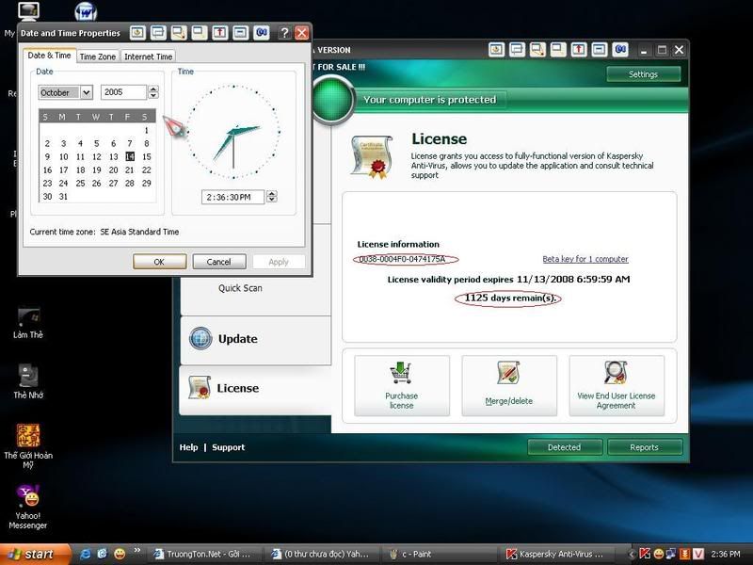
Task: Select the License section in Kaspersky sidebar
Action: tap(255, 389)
